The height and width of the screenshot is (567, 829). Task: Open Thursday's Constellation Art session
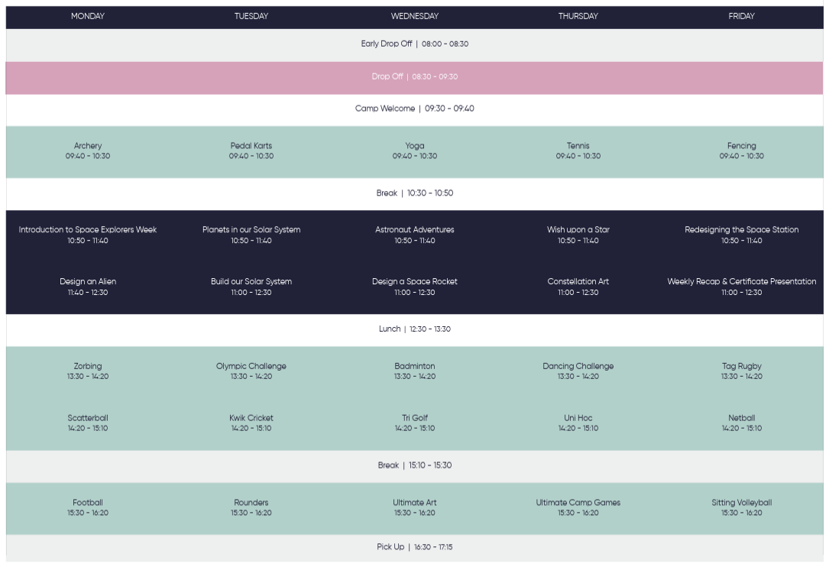click(x=578, y=287)
